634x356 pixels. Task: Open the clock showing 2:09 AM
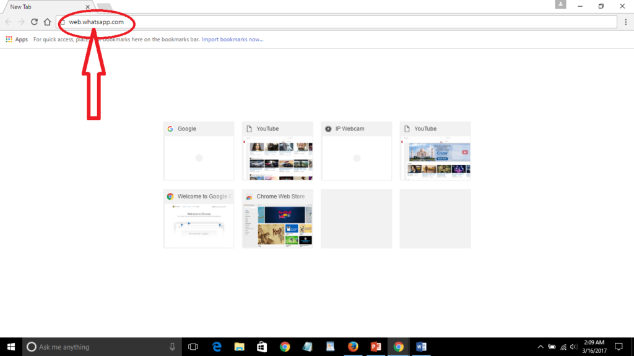coord(594,347)
